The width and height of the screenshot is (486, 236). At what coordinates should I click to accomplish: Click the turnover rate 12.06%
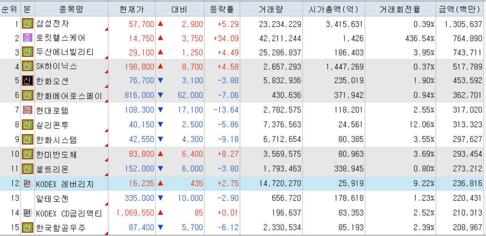tap(422, 125)
